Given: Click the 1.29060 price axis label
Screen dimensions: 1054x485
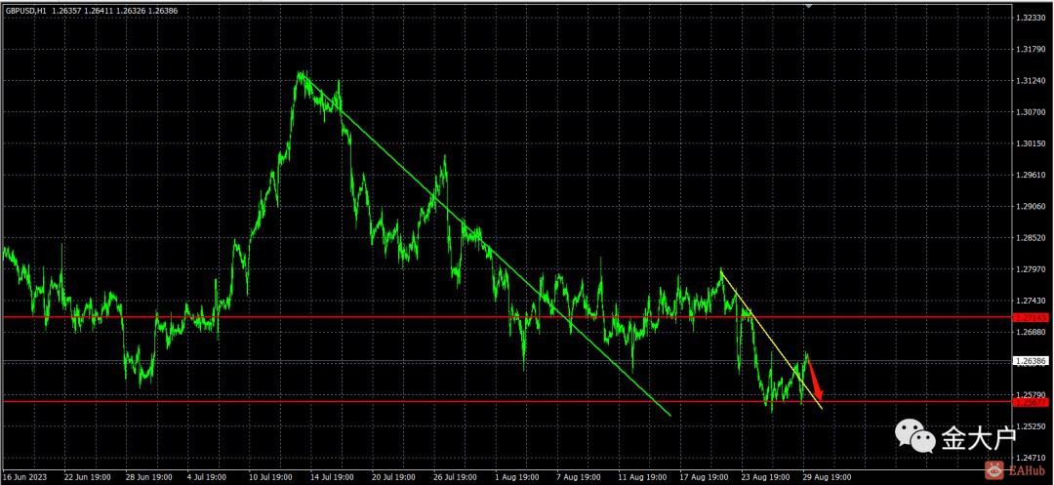Looking at the screenshot, I should [1031, 206].
